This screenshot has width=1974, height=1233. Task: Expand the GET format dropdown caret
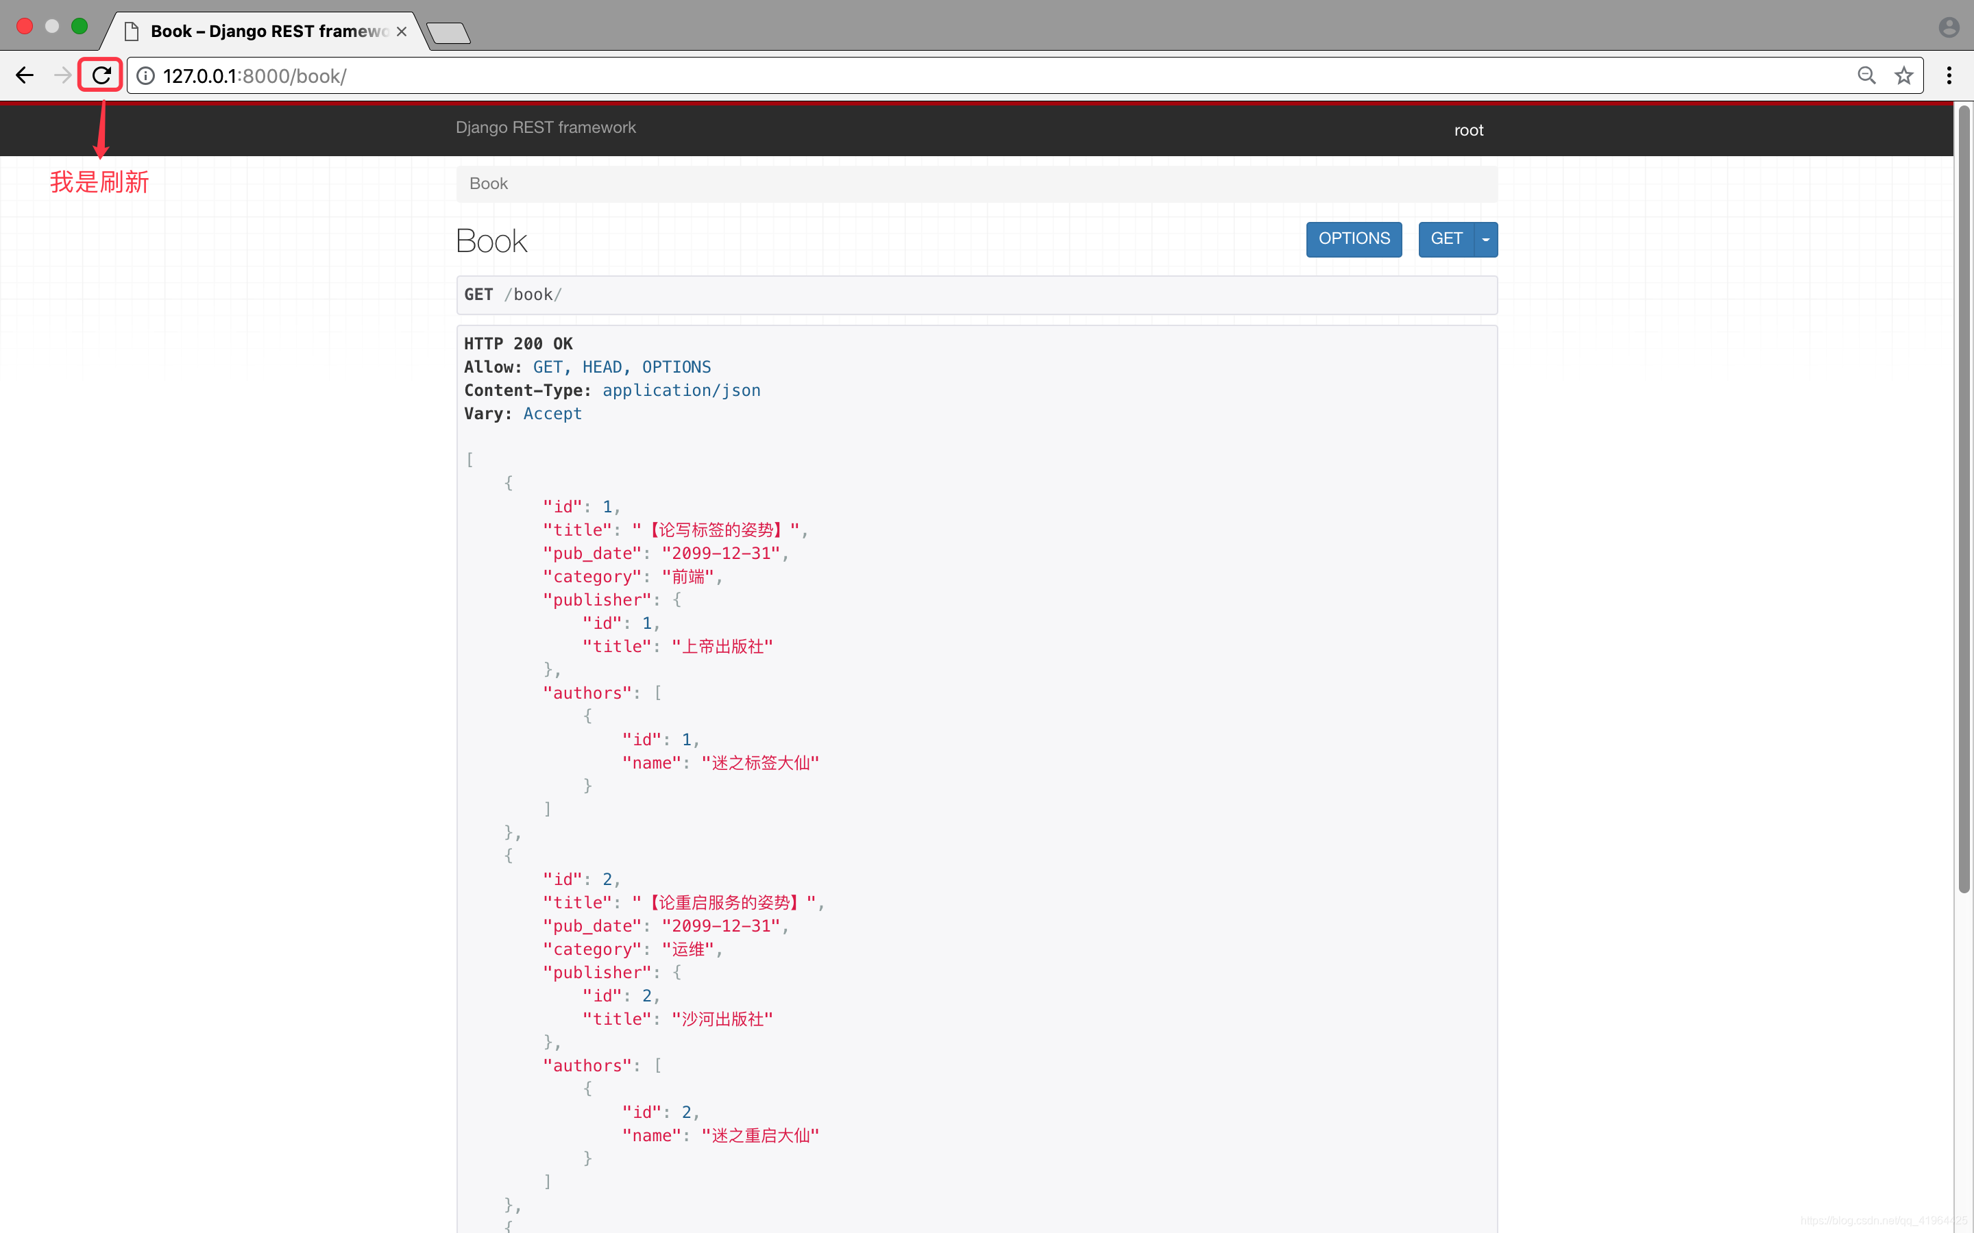point(1486,239)
